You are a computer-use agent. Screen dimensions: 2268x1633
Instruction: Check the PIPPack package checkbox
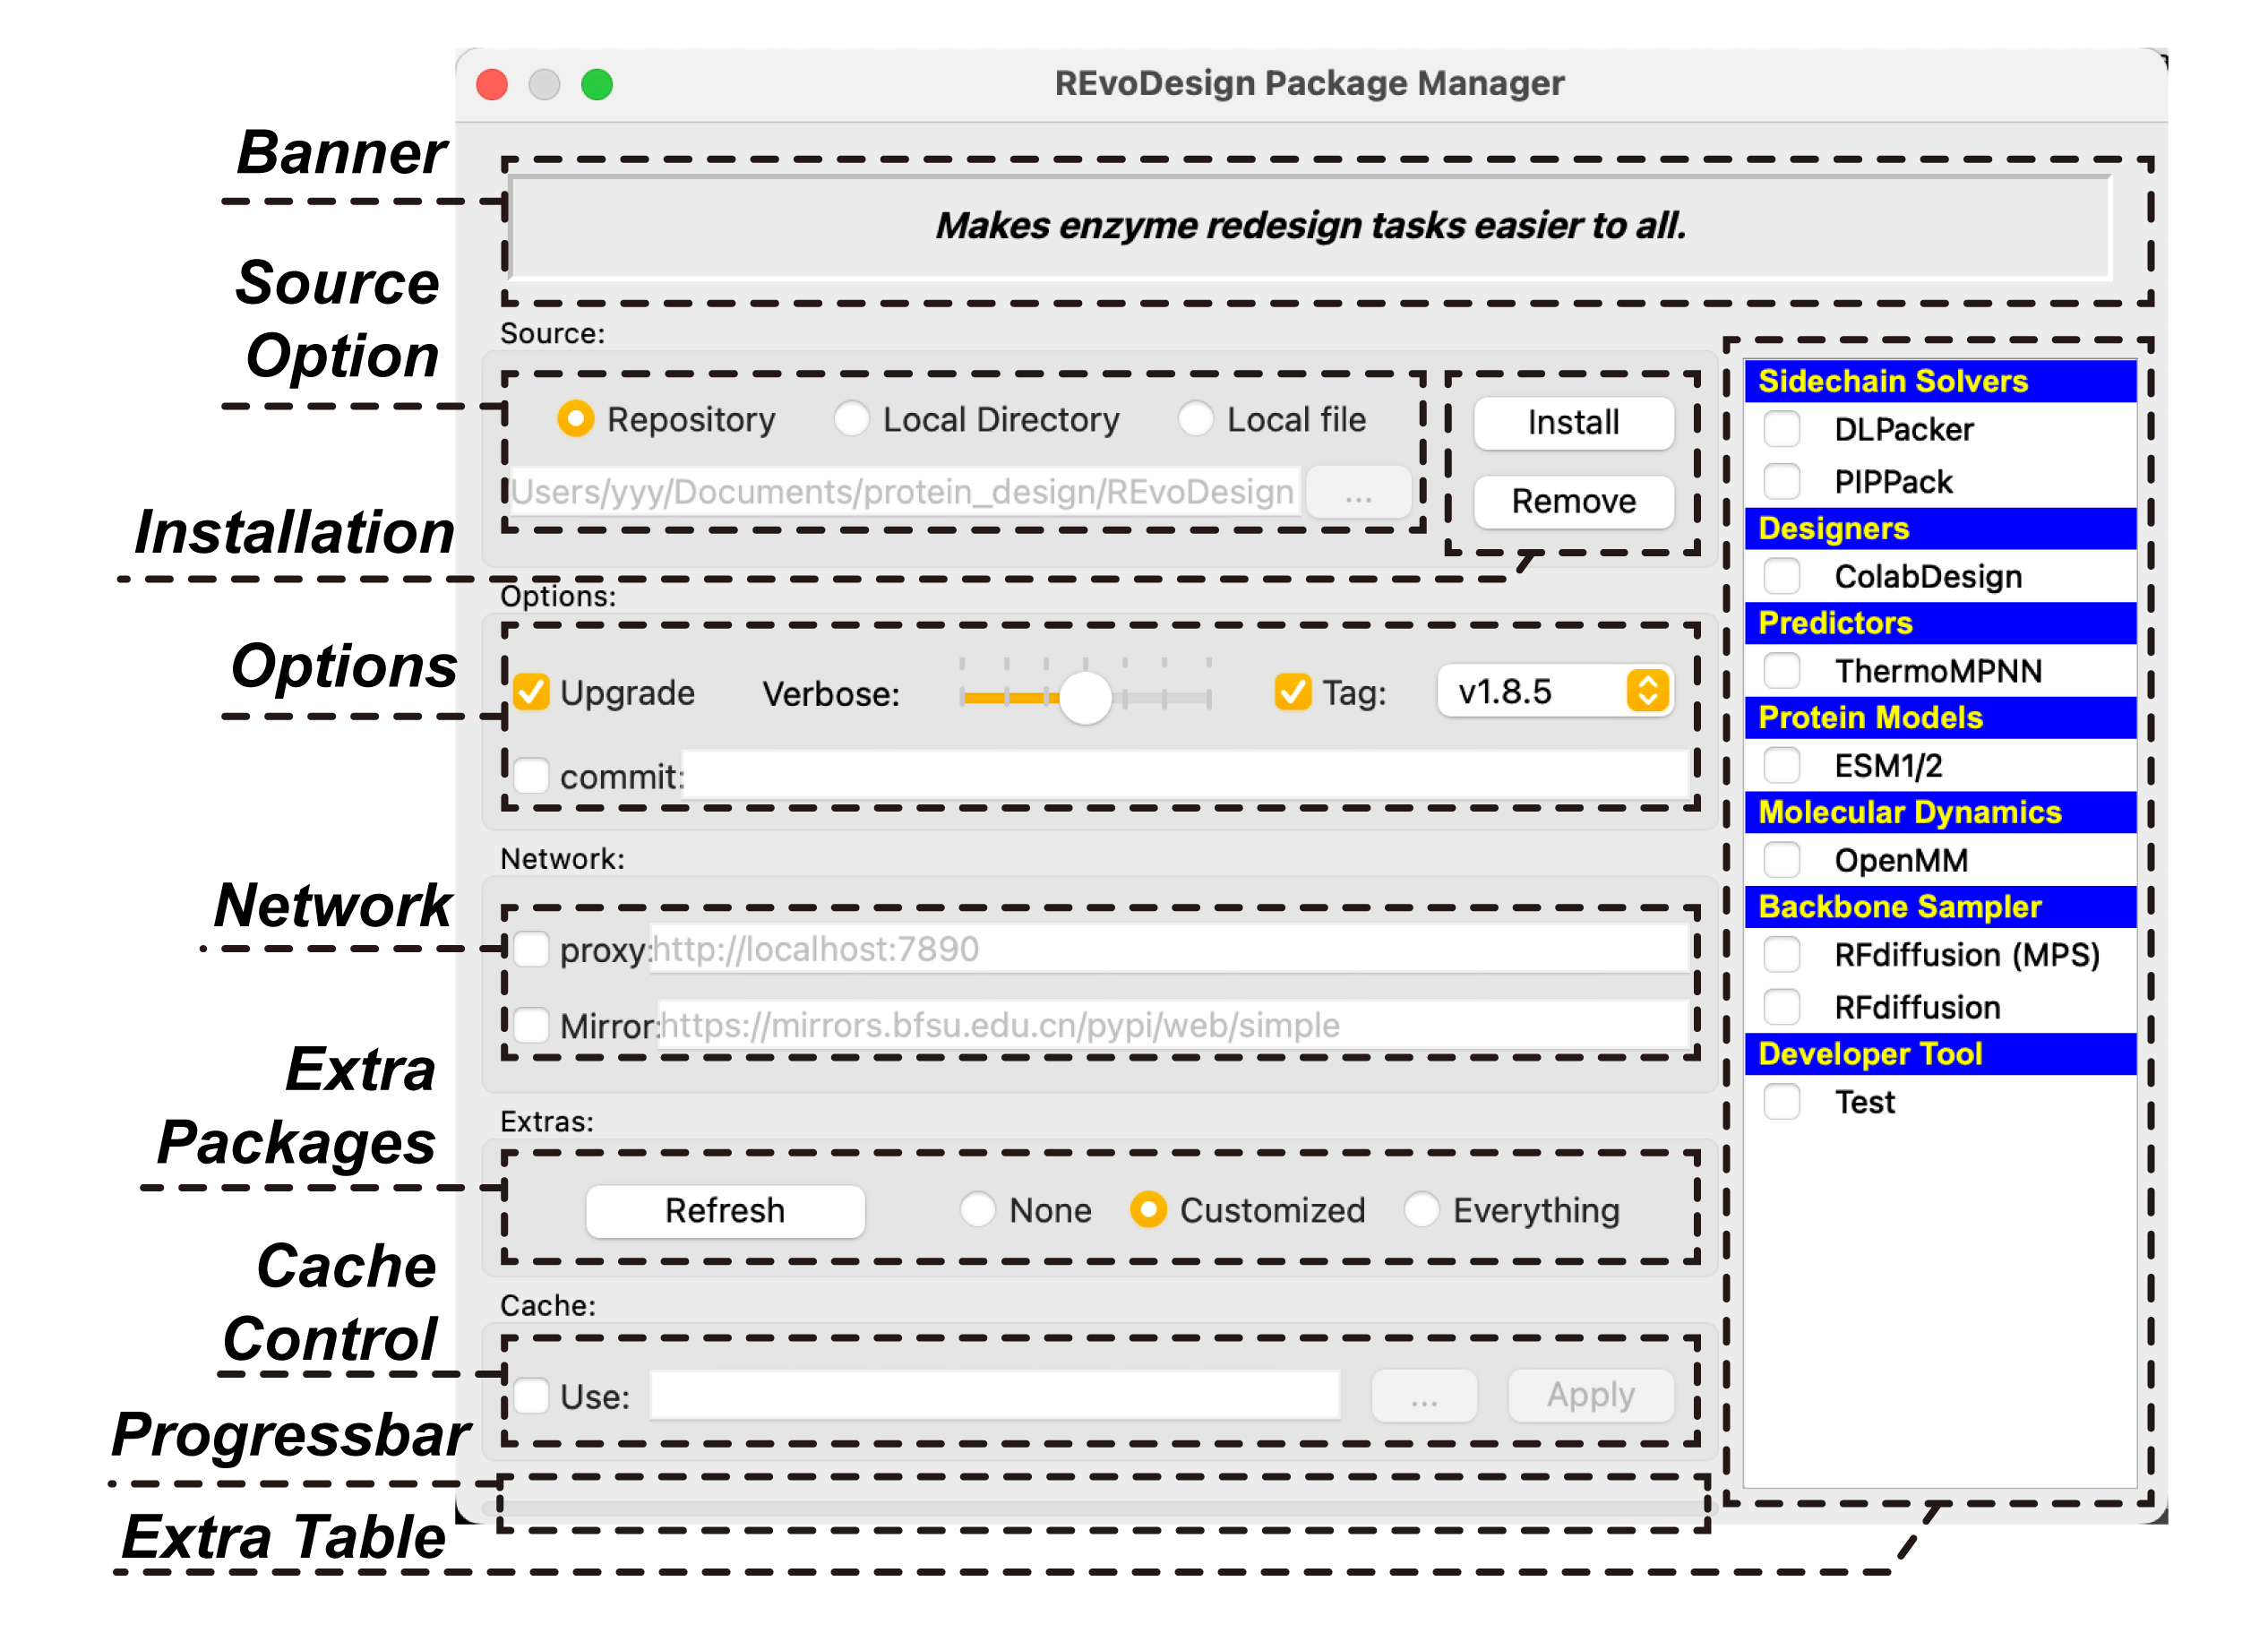click(x=1782, y=482)
